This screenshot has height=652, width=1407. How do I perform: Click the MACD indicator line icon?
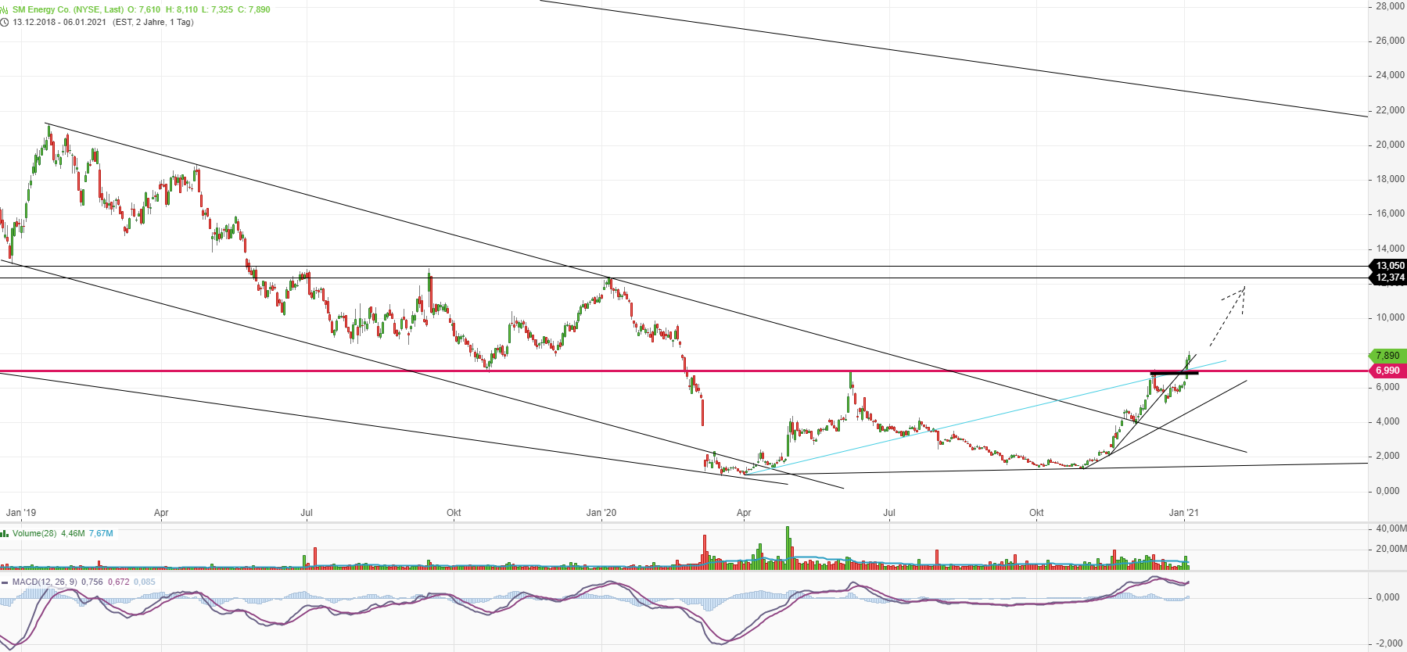pyautogui.click(x=5, y=582)
